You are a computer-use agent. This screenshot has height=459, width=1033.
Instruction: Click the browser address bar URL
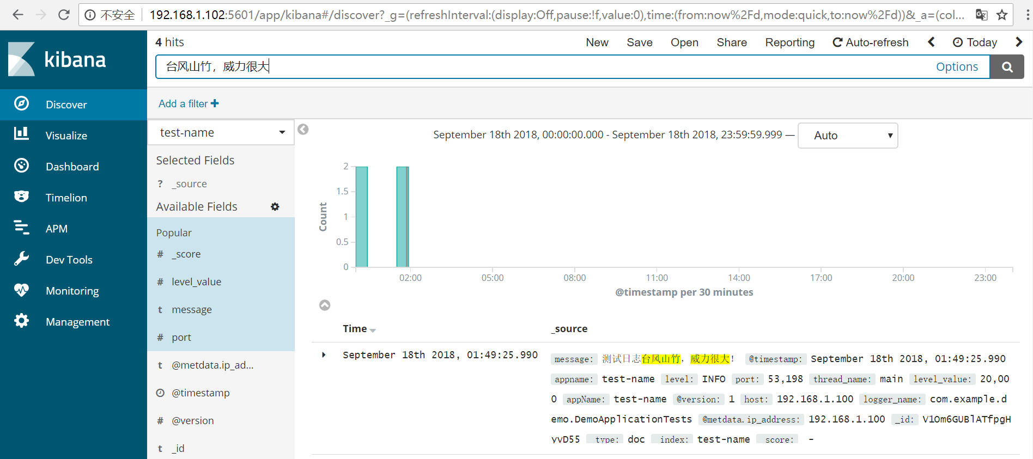click(x=556, y=15)
